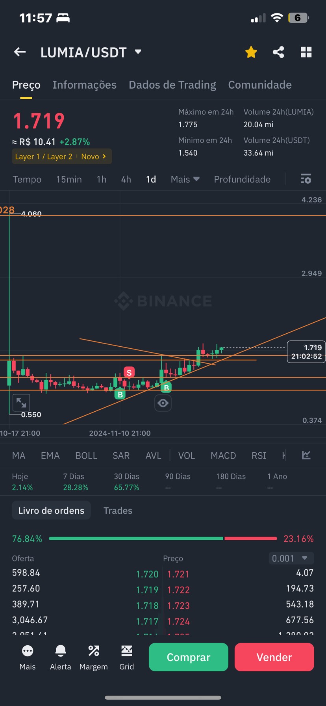Select the 4h interval
This screenshot has width=326, height=706.
click(126, 179)
